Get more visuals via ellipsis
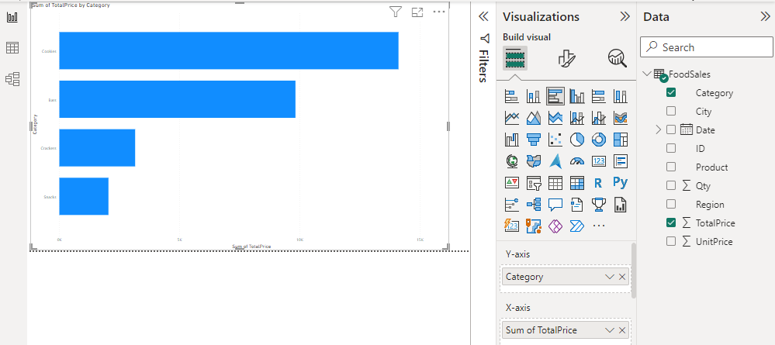Image resolution: width=775 pixels, height=345 pixels. click(599, 226)
